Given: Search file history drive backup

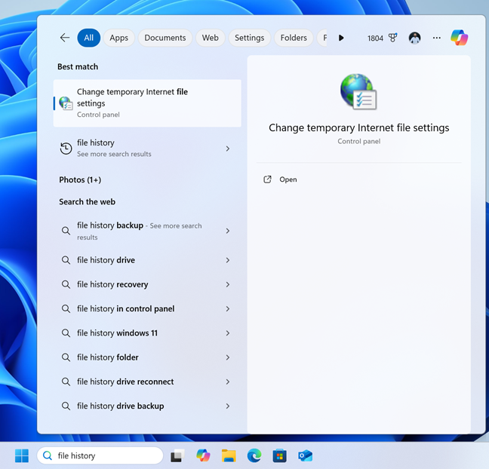Looking at the screenshot, I should (x=147, y=406).
